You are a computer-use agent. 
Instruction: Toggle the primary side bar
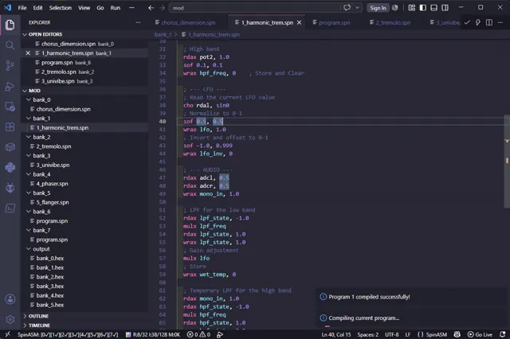point(423,8)
